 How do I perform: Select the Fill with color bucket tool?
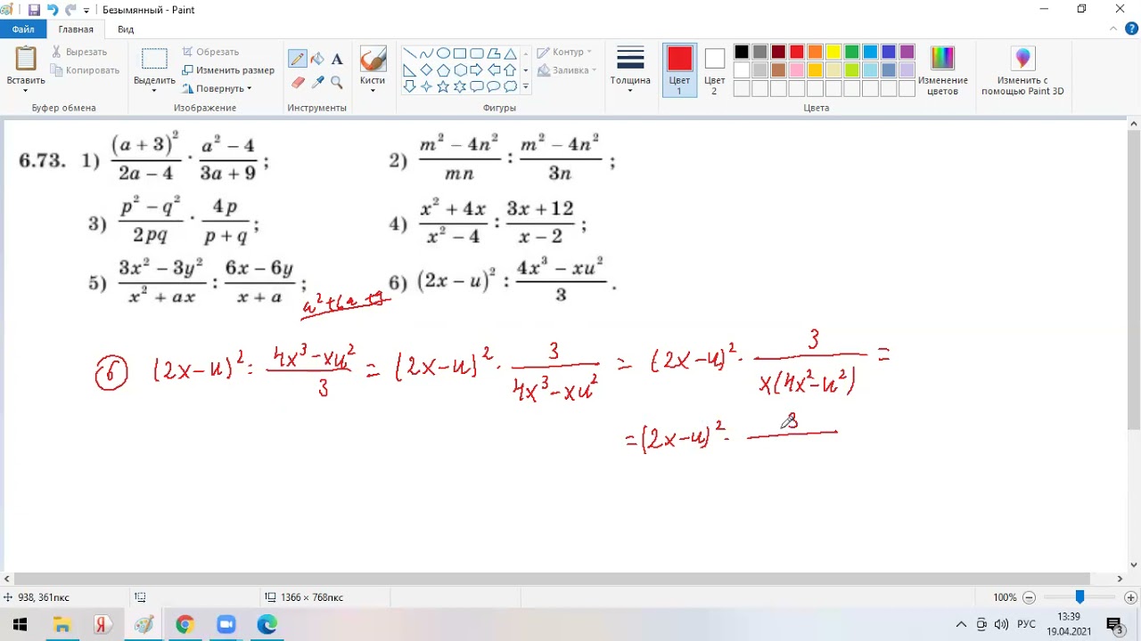pyautogui.click(x=317, y=59)
